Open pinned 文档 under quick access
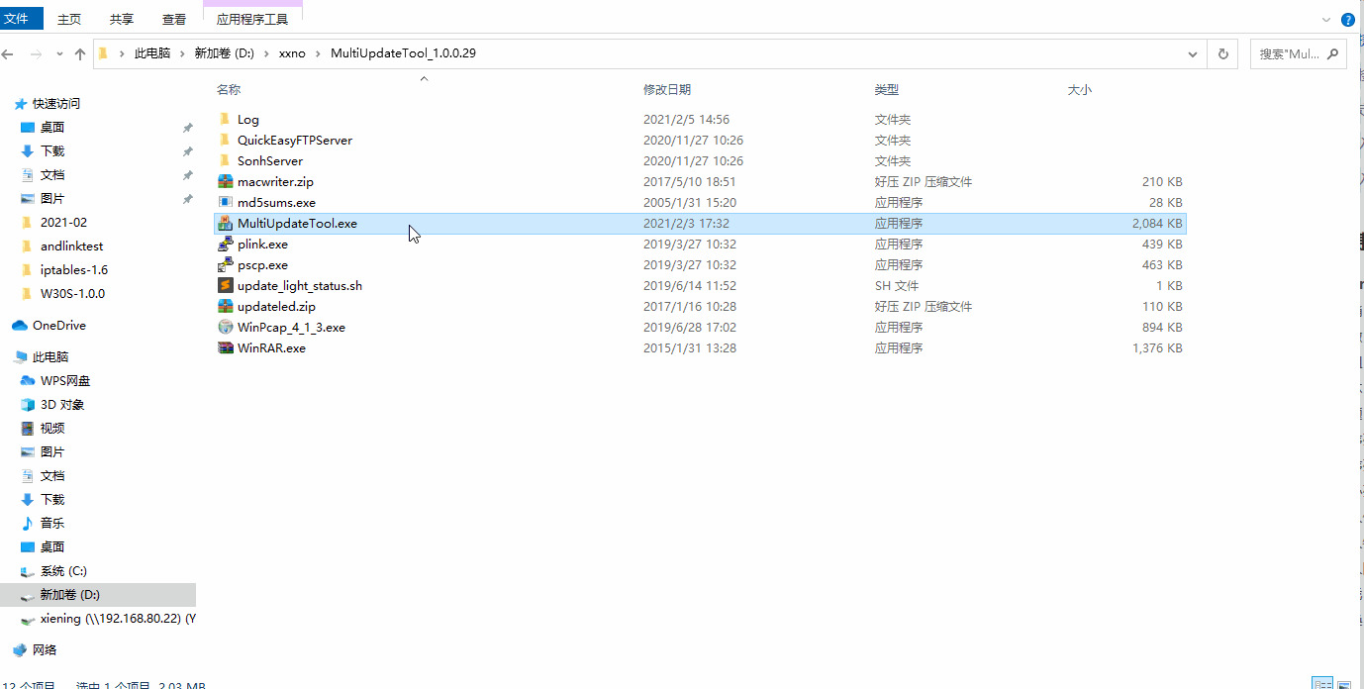Screen dimensions: 1364x689 coord(52,175)
